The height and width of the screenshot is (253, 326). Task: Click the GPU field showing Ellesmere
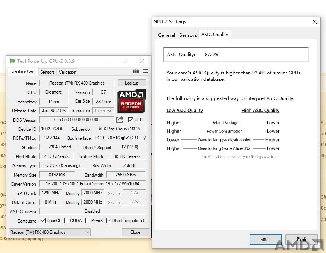[x=53, y=92]
